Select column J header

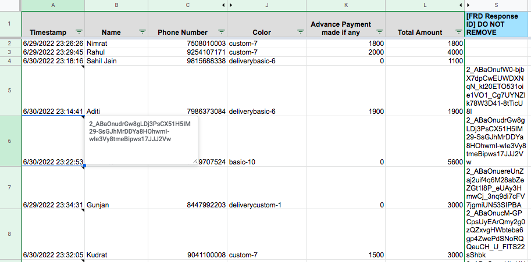pos(266,5)
